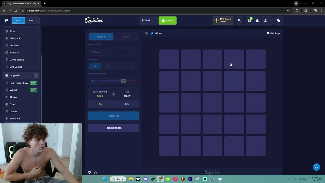Double the bet with 2x
Image resolution: width=325 pixels, height=183 pixels.
pyautogui.click(x=124, y=52)
